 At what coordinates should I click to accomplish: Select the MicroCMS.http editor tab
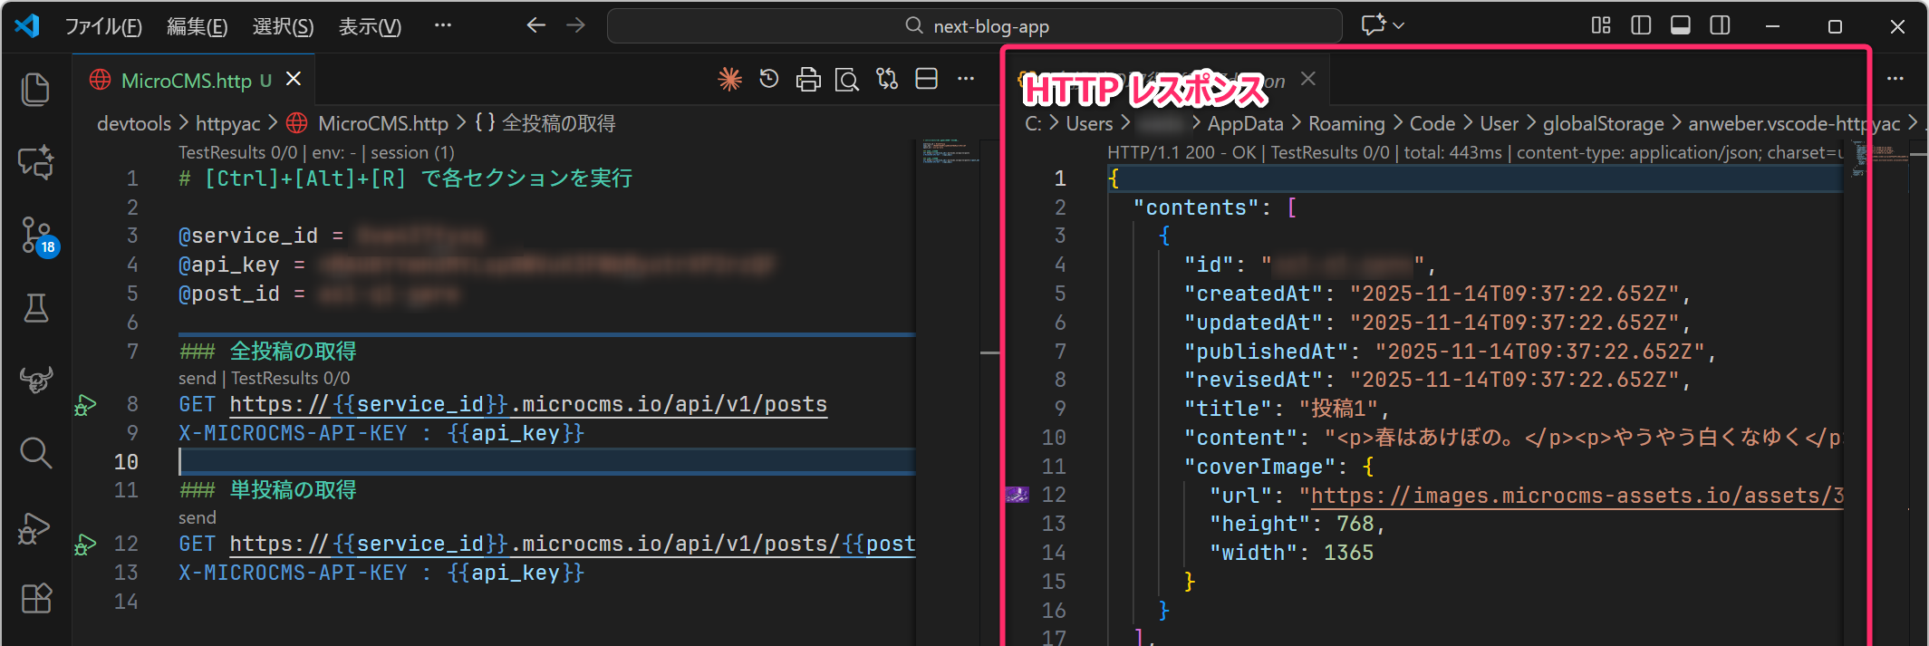[x=186, y=81]
